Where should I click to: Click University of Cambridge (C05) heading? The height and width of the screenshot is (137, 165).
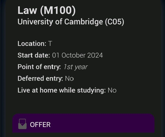point(71,22)
